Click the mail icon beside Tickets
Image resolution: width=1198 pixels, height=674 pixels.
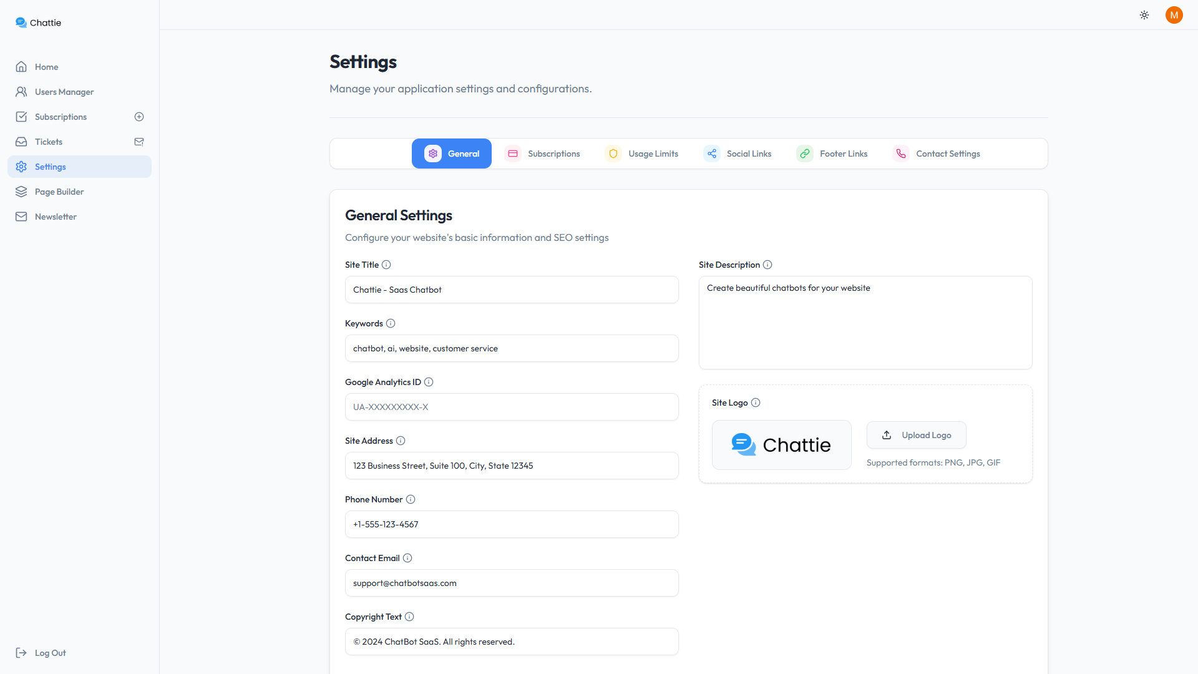(x=139, y=142)
